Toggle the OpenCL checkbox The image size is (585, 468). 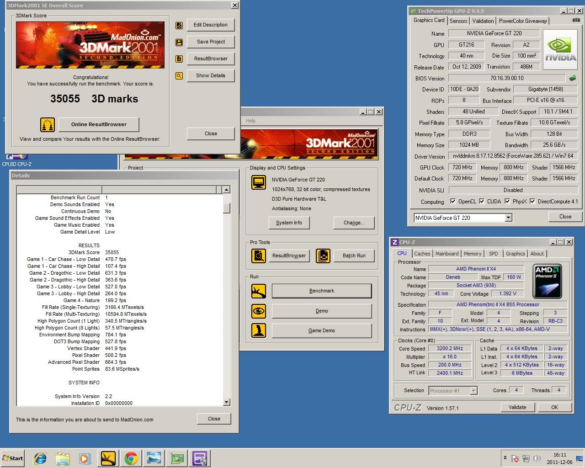[453, 201]
